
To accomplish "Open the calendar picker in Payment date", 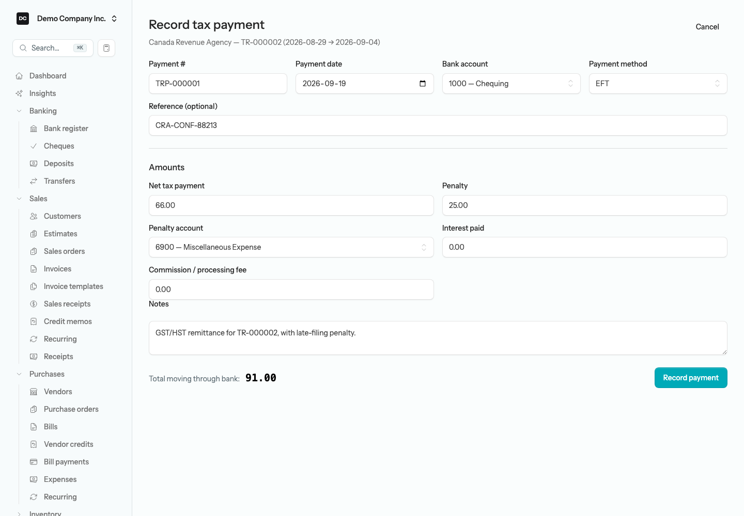I will pos(423,84).
